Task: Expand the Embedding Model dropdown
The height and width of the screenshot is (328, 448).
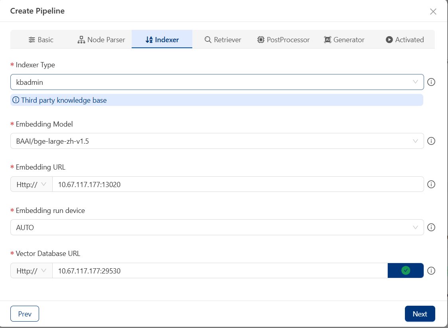Action: pos(217,141)
